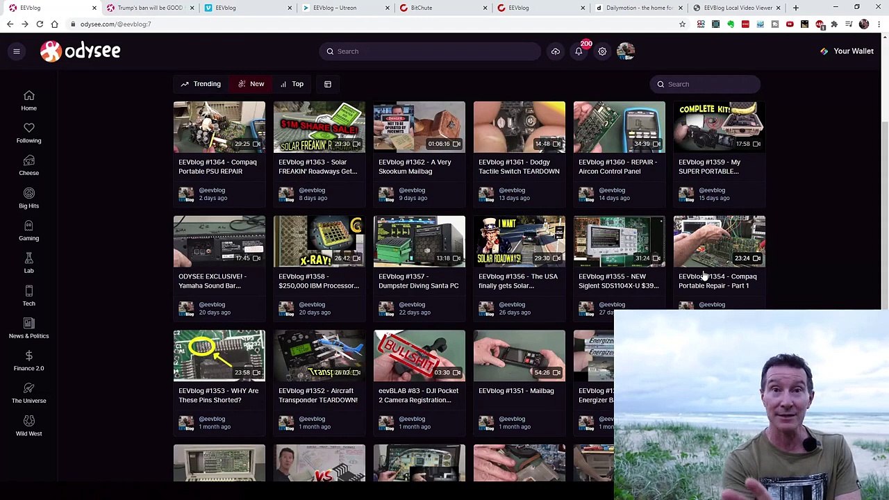Click title 'EEVblog #1352 - Aircraft Transponder TEARDOWN!'
This screenshot has height=500, width=889.
coord(318,395)
